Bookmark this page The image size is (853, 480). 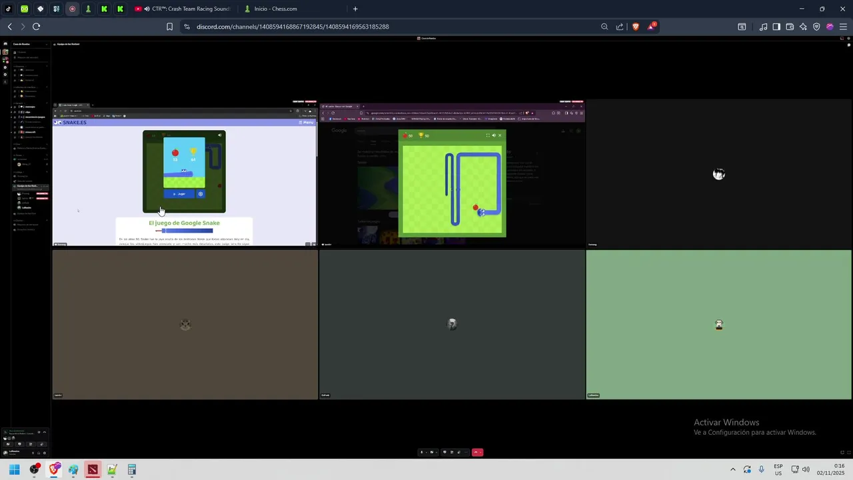(x=169, y=27)
